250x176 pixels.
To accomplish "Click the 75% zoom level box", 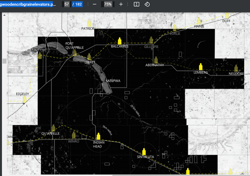I will (x=108, y=4).
